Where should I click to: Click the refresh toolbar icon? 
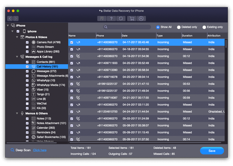coord(121,19)
